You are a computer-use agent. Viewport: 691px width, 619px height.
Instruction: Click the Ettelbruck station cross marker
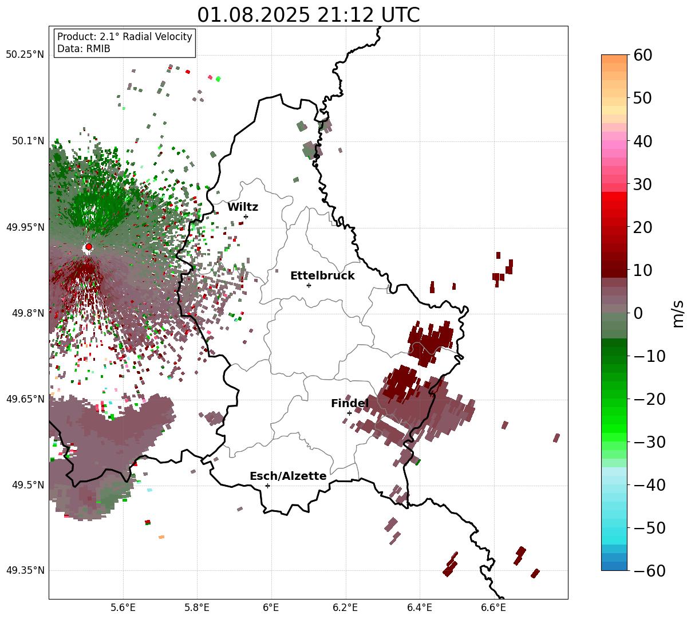coord(309,285)
